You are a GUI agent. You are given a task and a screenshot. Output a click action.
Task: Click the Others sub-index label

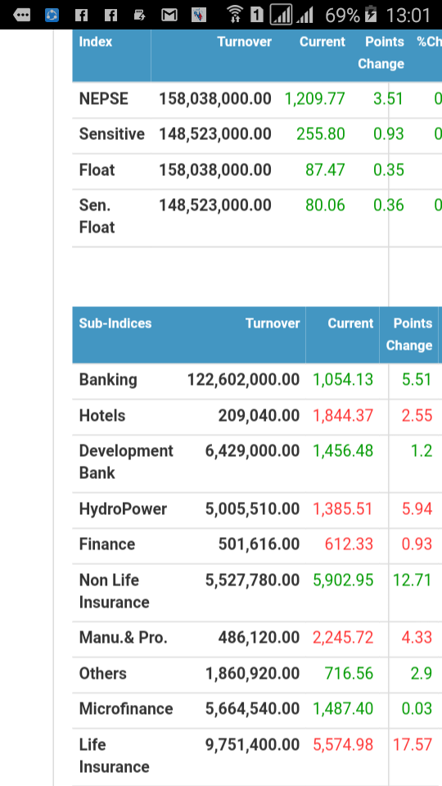(x=103, y=673)
